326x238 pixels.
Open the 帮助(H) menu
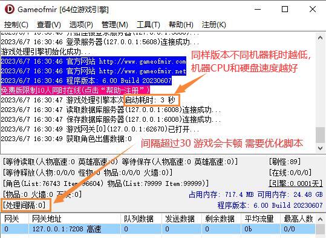[181, 25]
